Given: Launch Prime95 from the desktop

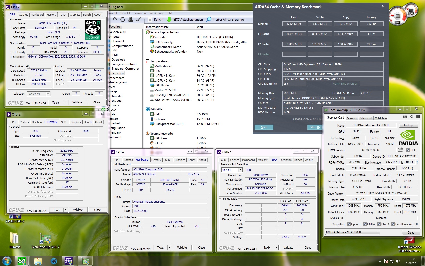Looking at the screenshot, I should 15,238.
